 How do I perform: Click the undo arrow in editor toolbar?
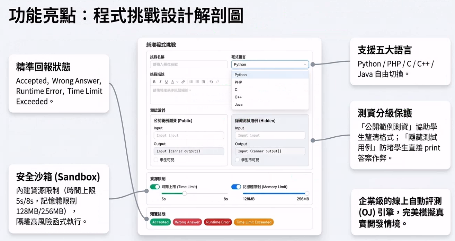[211, 82]
